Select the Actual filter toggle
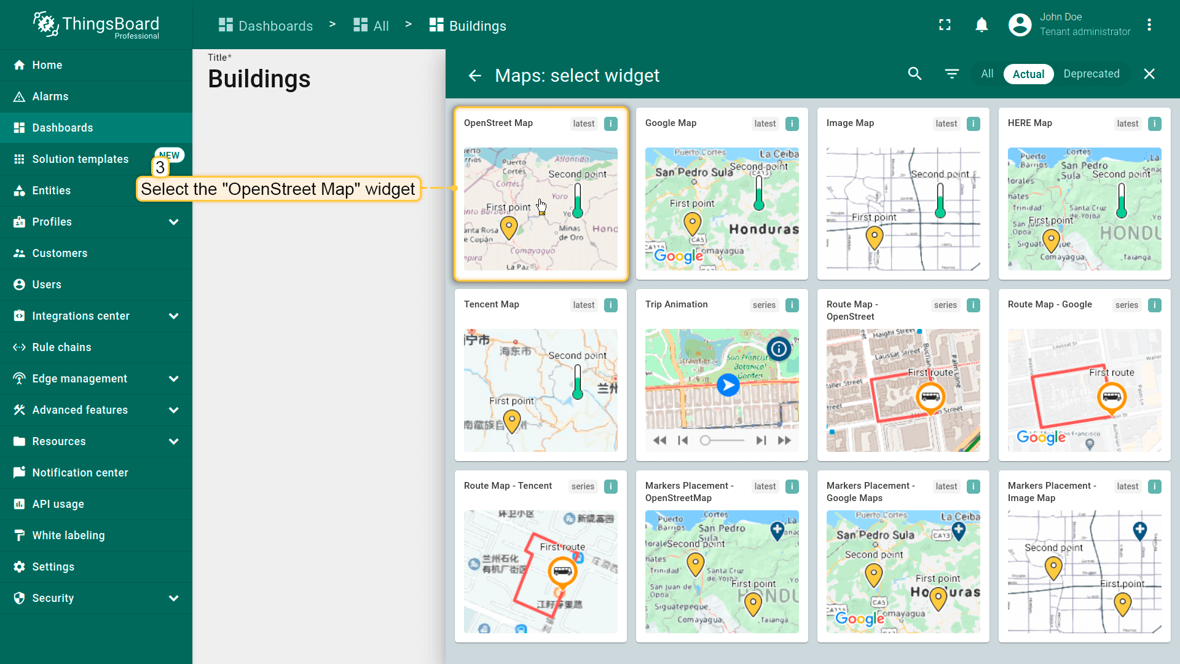Viewport: 1180px width, 664px height. [x=1028, y=74]
